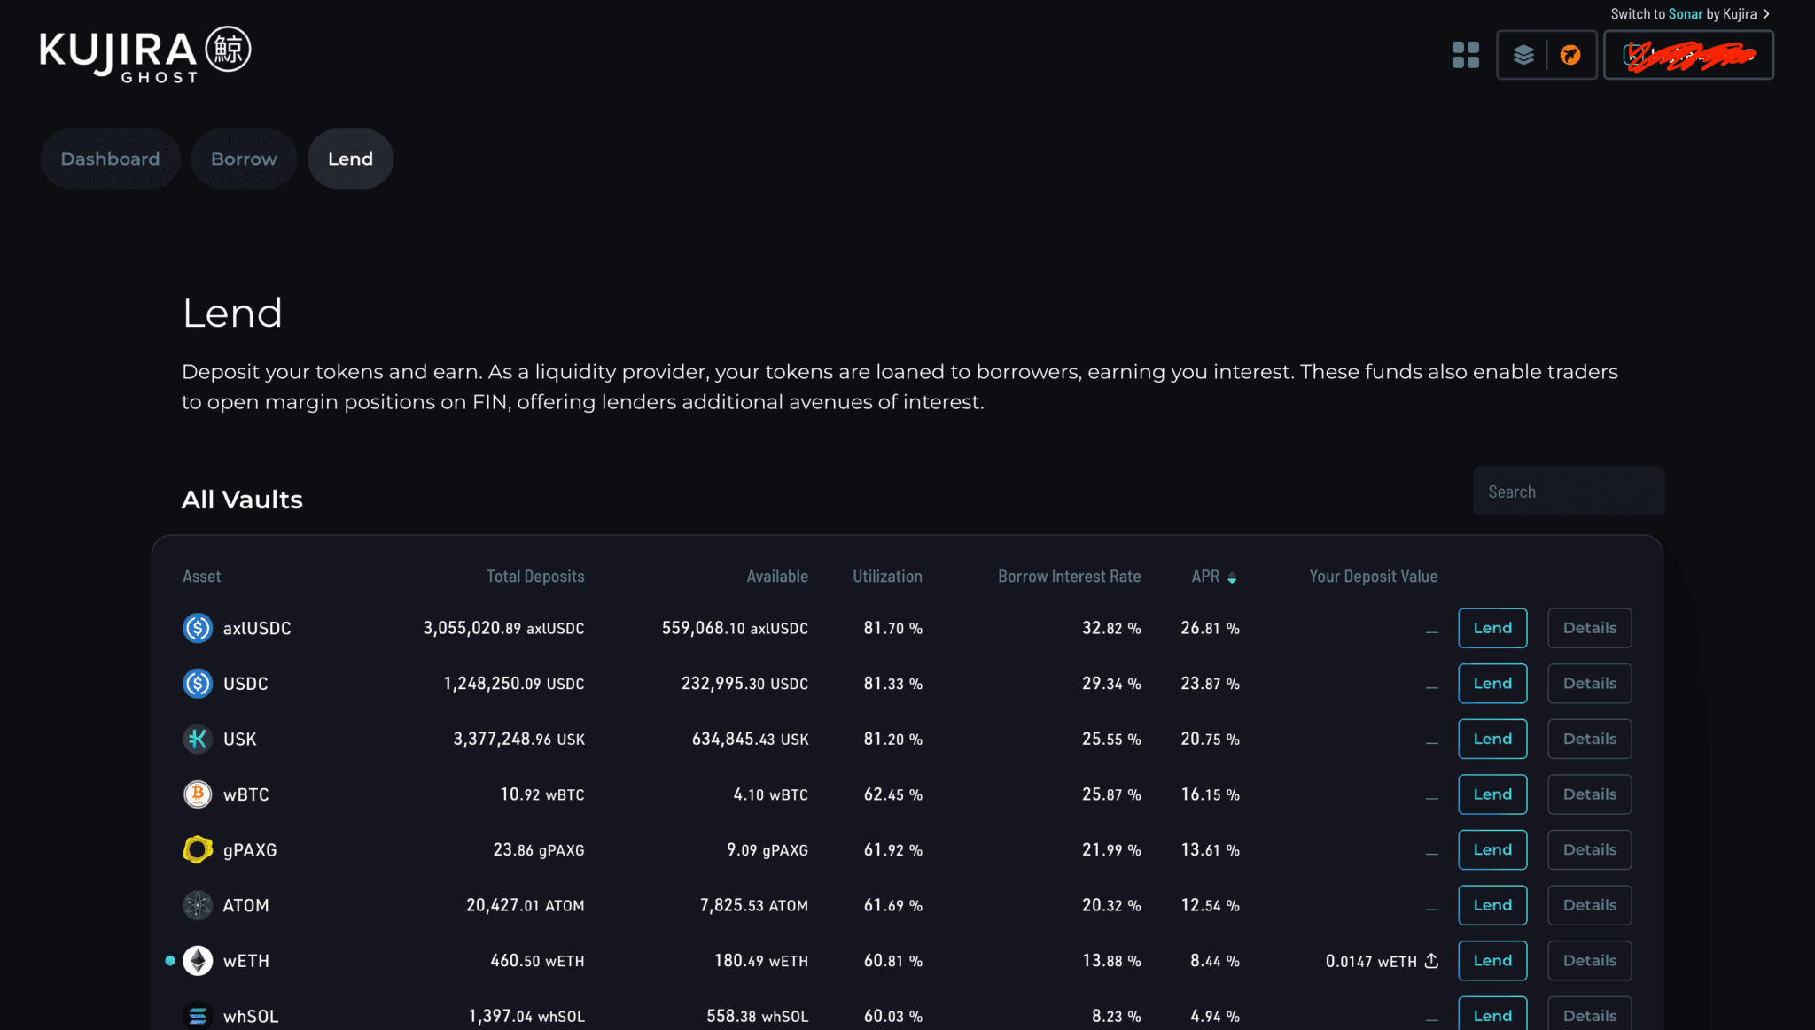Open the connected wallet button
This screenshot has height=1030, width=1815.
click(x=1688, y=55)
